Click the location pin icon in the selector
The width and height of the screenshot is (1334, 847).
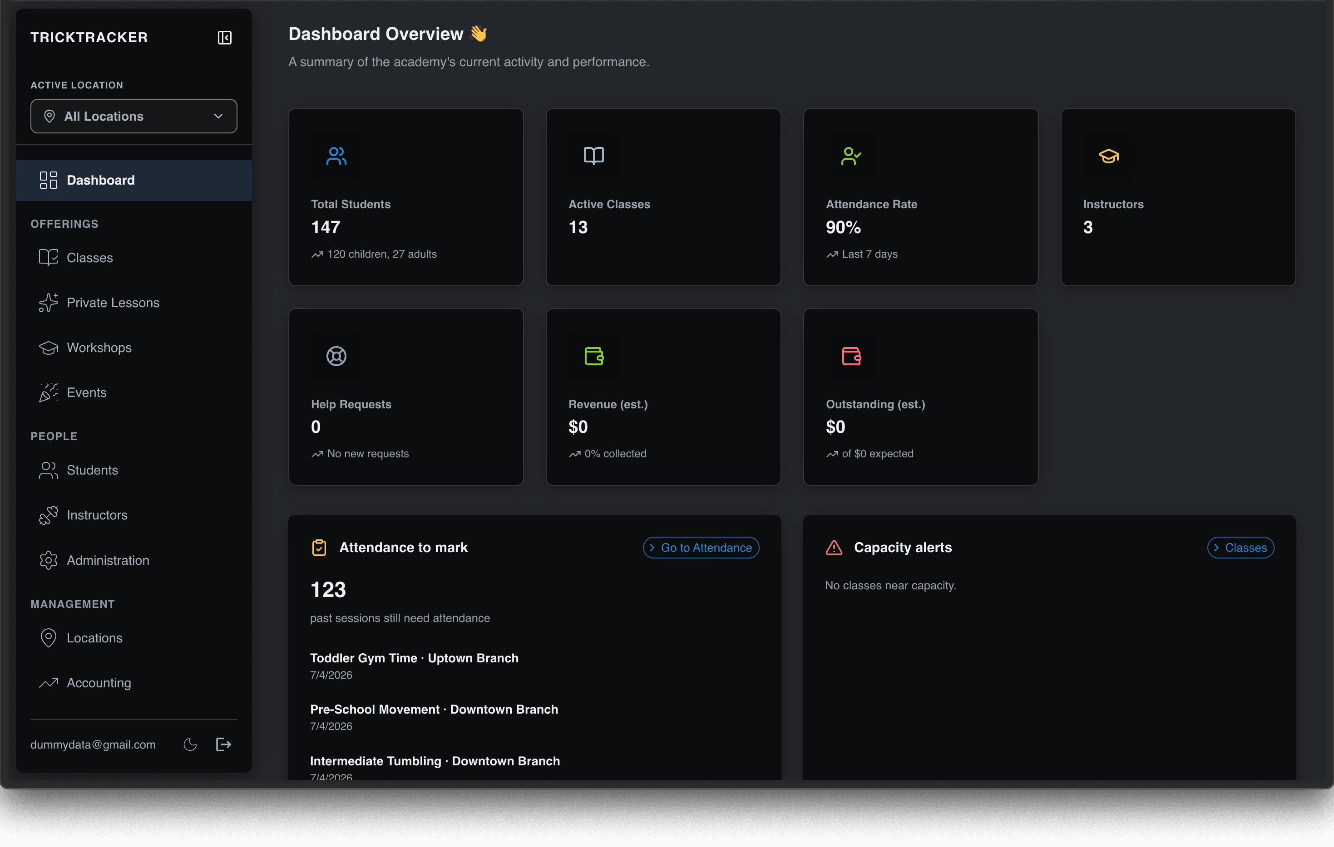click(49, 116)
